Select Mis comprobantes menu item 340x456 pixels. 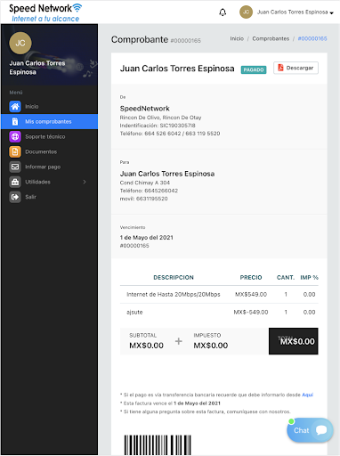(x=49, y=121)
